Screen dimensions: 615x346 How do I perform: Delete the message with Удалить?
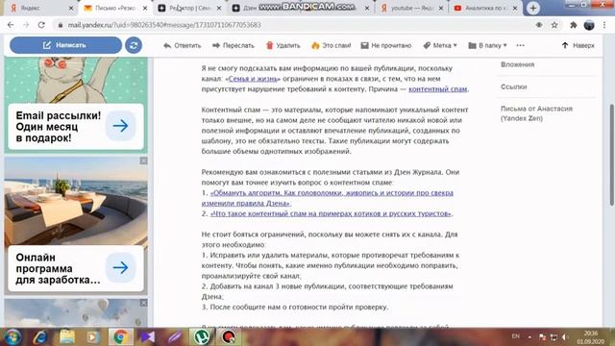(x=283, y=45)
